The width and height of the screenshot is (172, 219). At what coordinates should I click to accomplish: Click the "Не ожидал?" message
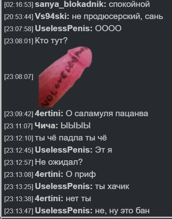pyautogui.click(x=59, y=162)
